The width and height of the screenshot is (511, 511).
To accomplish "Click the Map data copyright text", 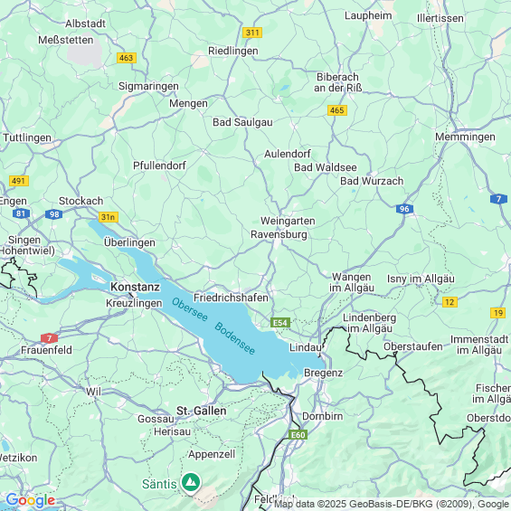I will pyautogui.click(x=393, y=504).
